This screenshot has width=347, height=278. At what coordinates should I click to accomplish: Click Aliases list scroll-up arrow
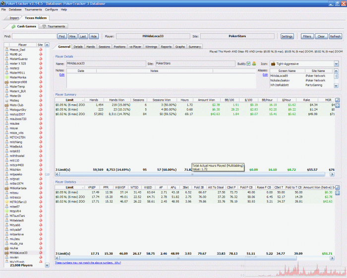(x=336, y=71)
